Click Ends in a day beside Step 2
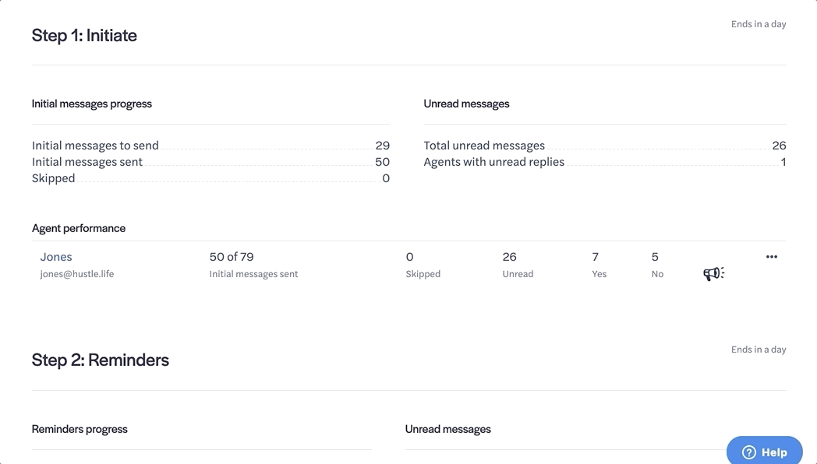The height and width of the screenshot is (464, 817). (x=758, y=350)
